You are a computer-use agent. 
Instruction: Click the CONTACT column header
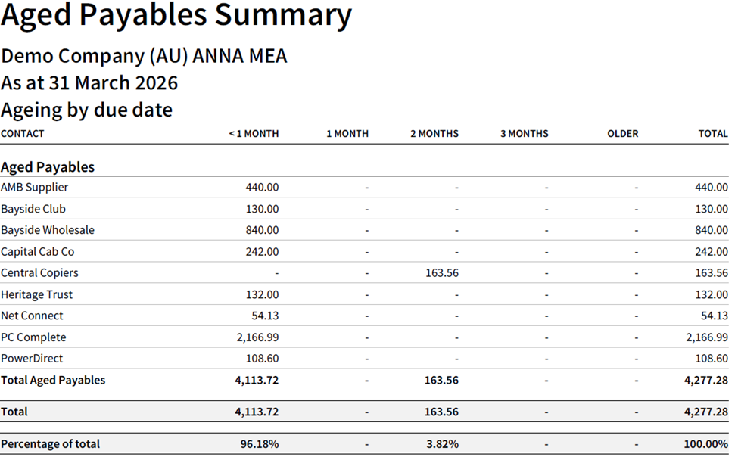click(x=23, y=134)
